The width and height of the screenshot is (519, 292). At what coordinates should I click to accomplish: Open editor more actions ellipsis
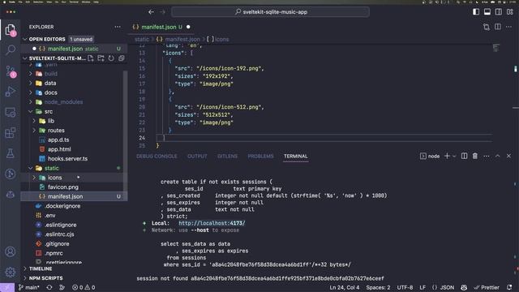pyautogui.click(x=508, y=27)
